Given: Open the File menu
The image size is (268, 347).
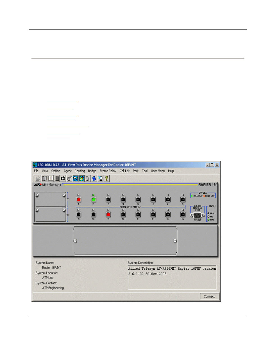Looking at the screenshot, I should (x=36, y=171).
